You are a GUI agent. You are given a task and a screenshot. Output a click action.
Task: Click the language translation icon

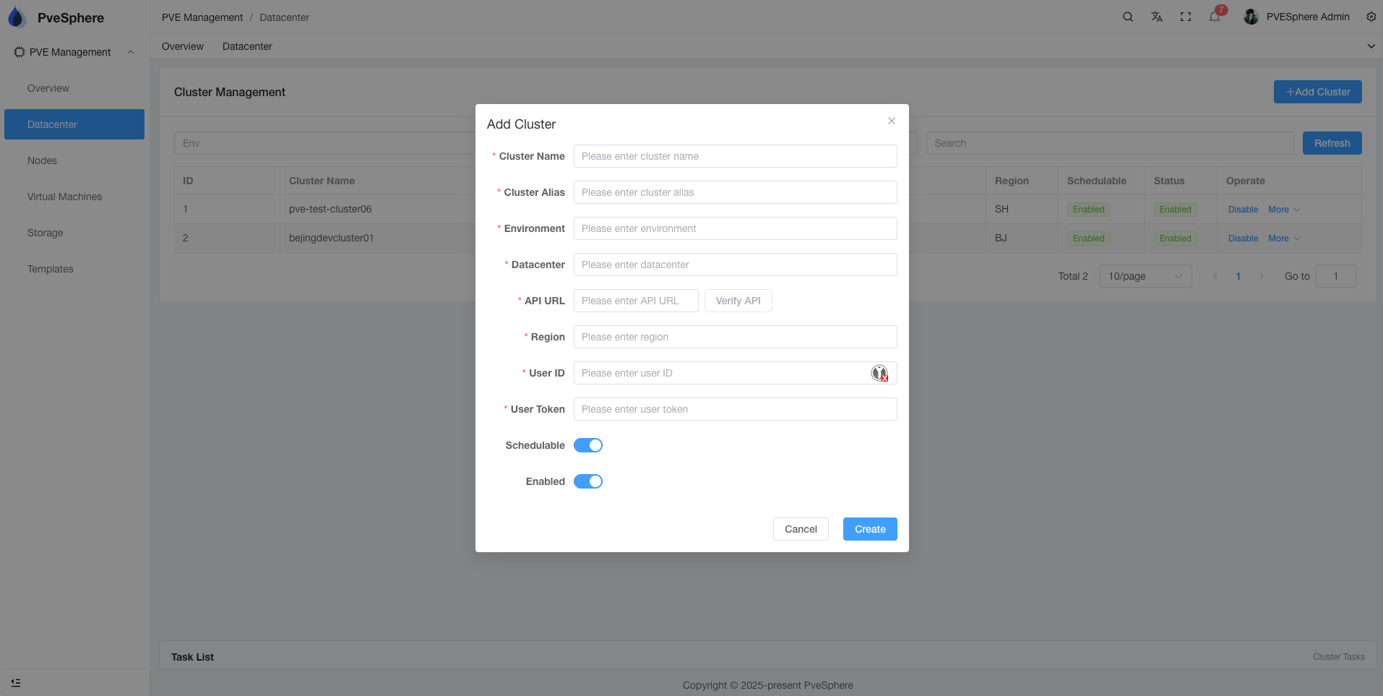point(1156,16)
